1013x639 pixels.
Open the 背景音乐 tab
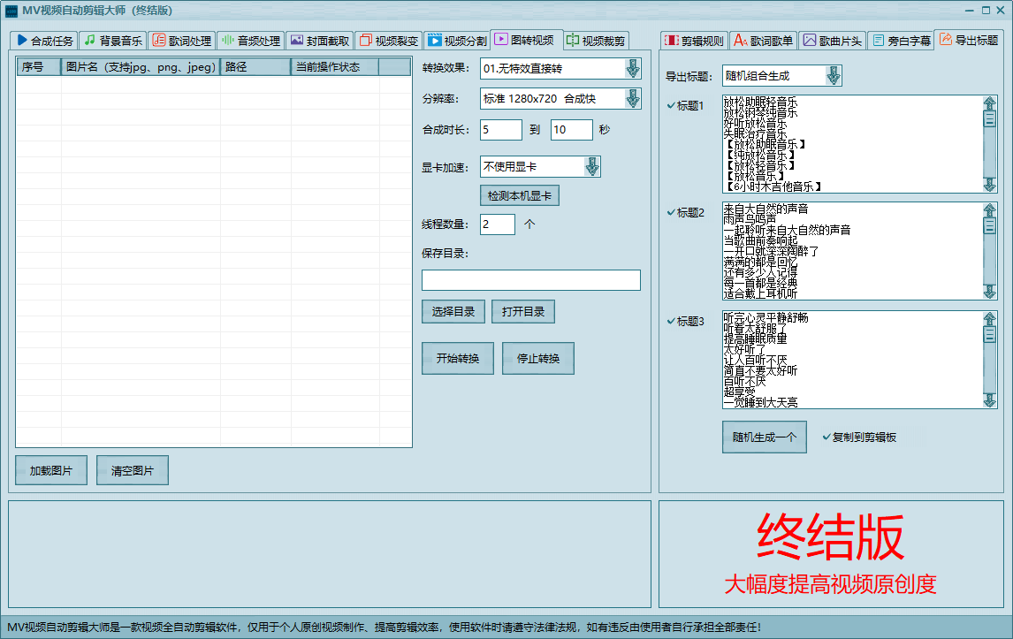[113, 41]
